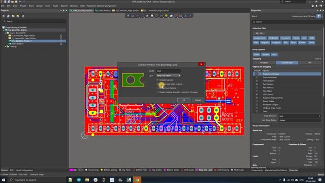325x183 pixels.
Task: Toggle the Keepouts selection filter button
Action: pos(285,38)
